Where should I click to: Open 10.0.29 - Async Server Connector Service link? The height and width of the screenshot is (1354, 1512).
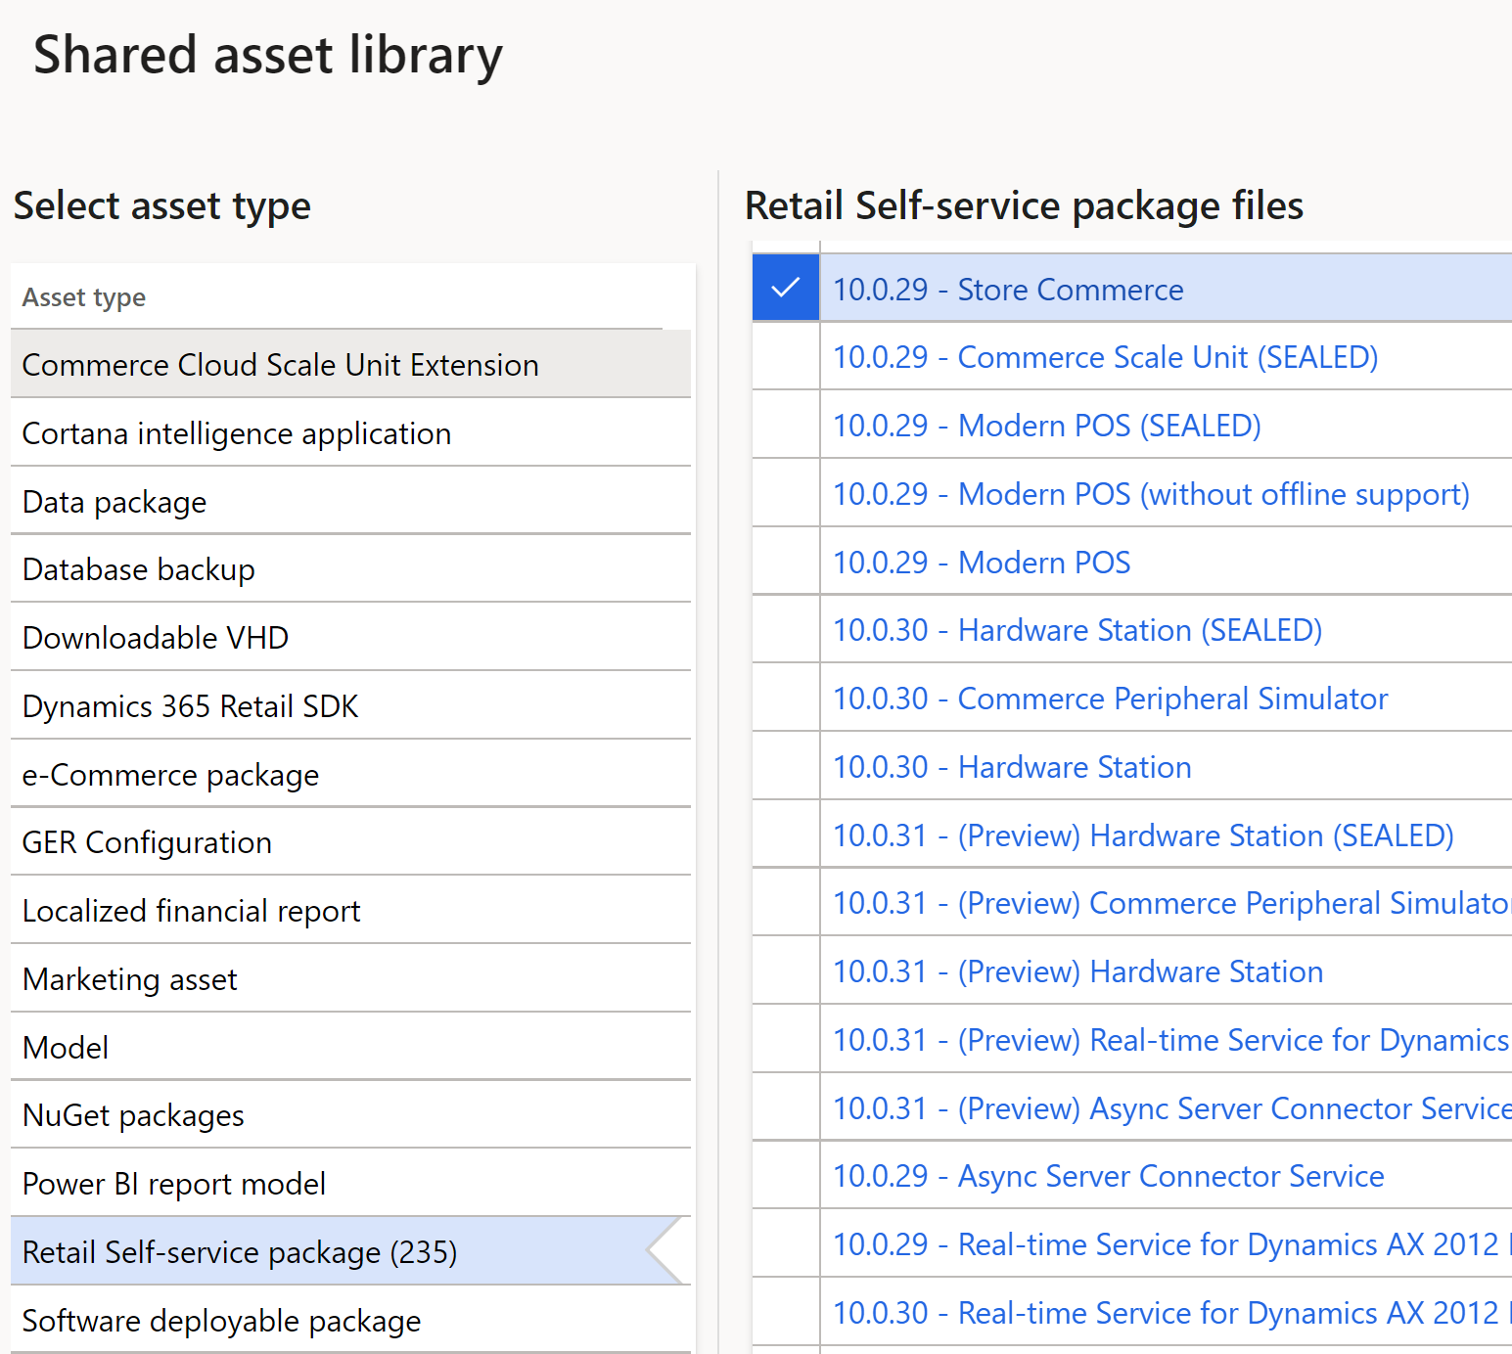pyautogui.click(x=1109, y=1176)
